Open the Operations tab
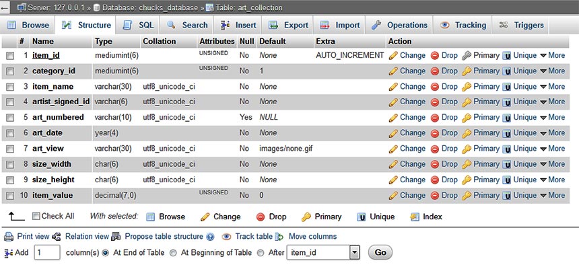Image resolution: width=579 pixels, height=265 pixels. coord(400,25)
